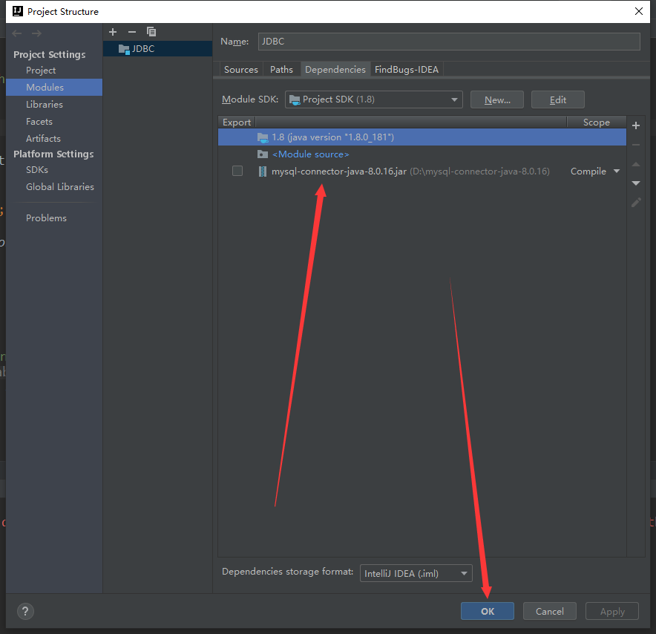Add a dependency with the plus icon
Screen dimensions: 656x634
pyautogui.click(x=635, y=125)
